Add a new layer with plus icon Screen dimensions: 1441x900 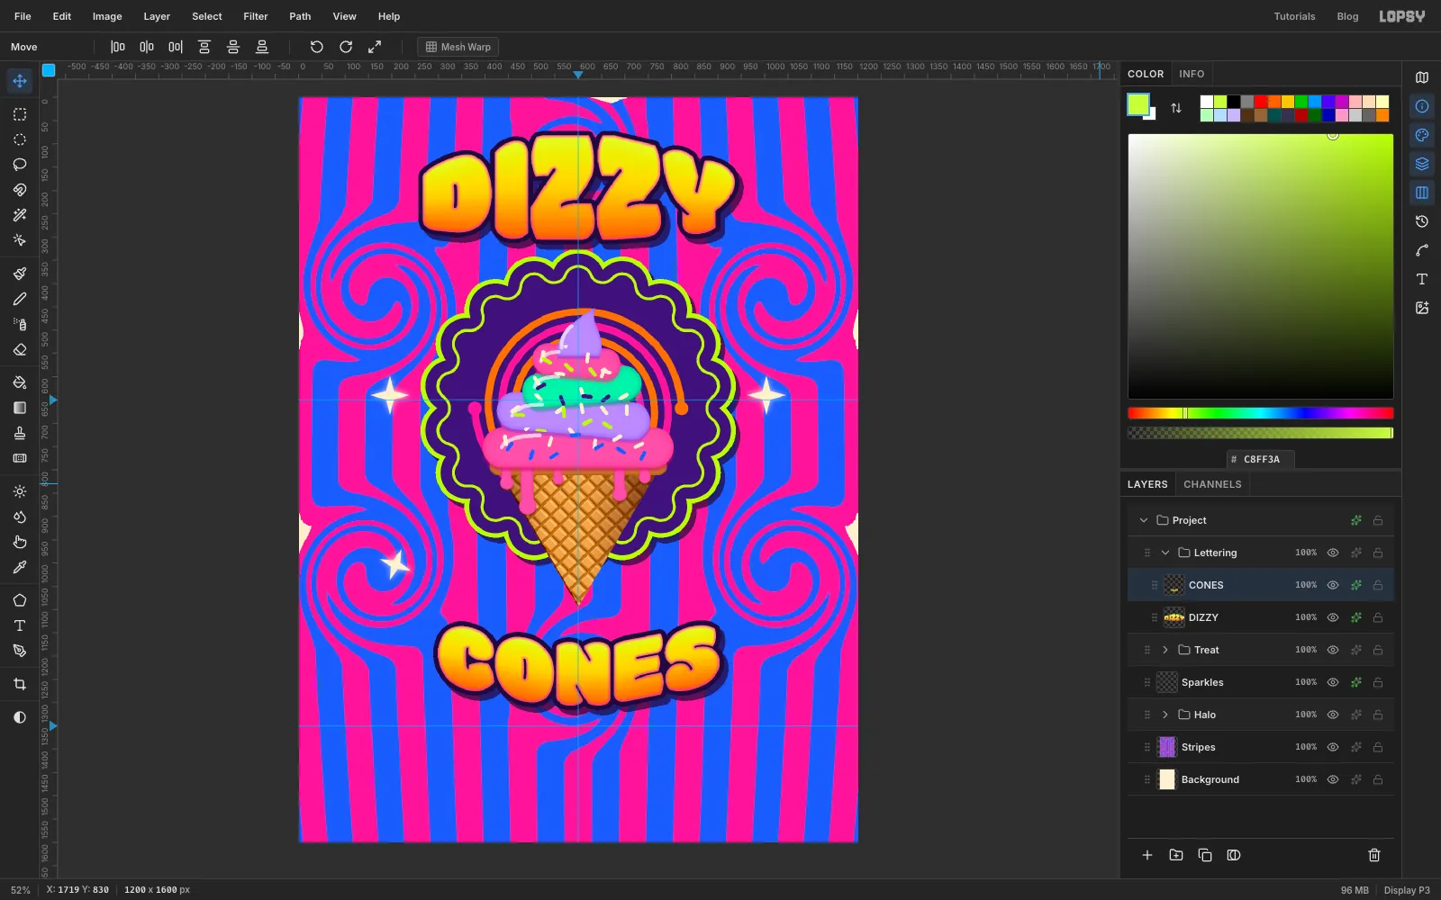(x=1147, y=855)
